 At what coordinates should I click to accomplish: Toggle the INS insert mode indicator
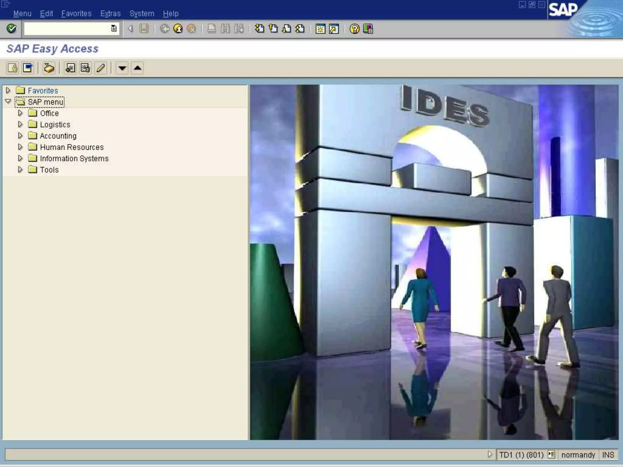608,455
